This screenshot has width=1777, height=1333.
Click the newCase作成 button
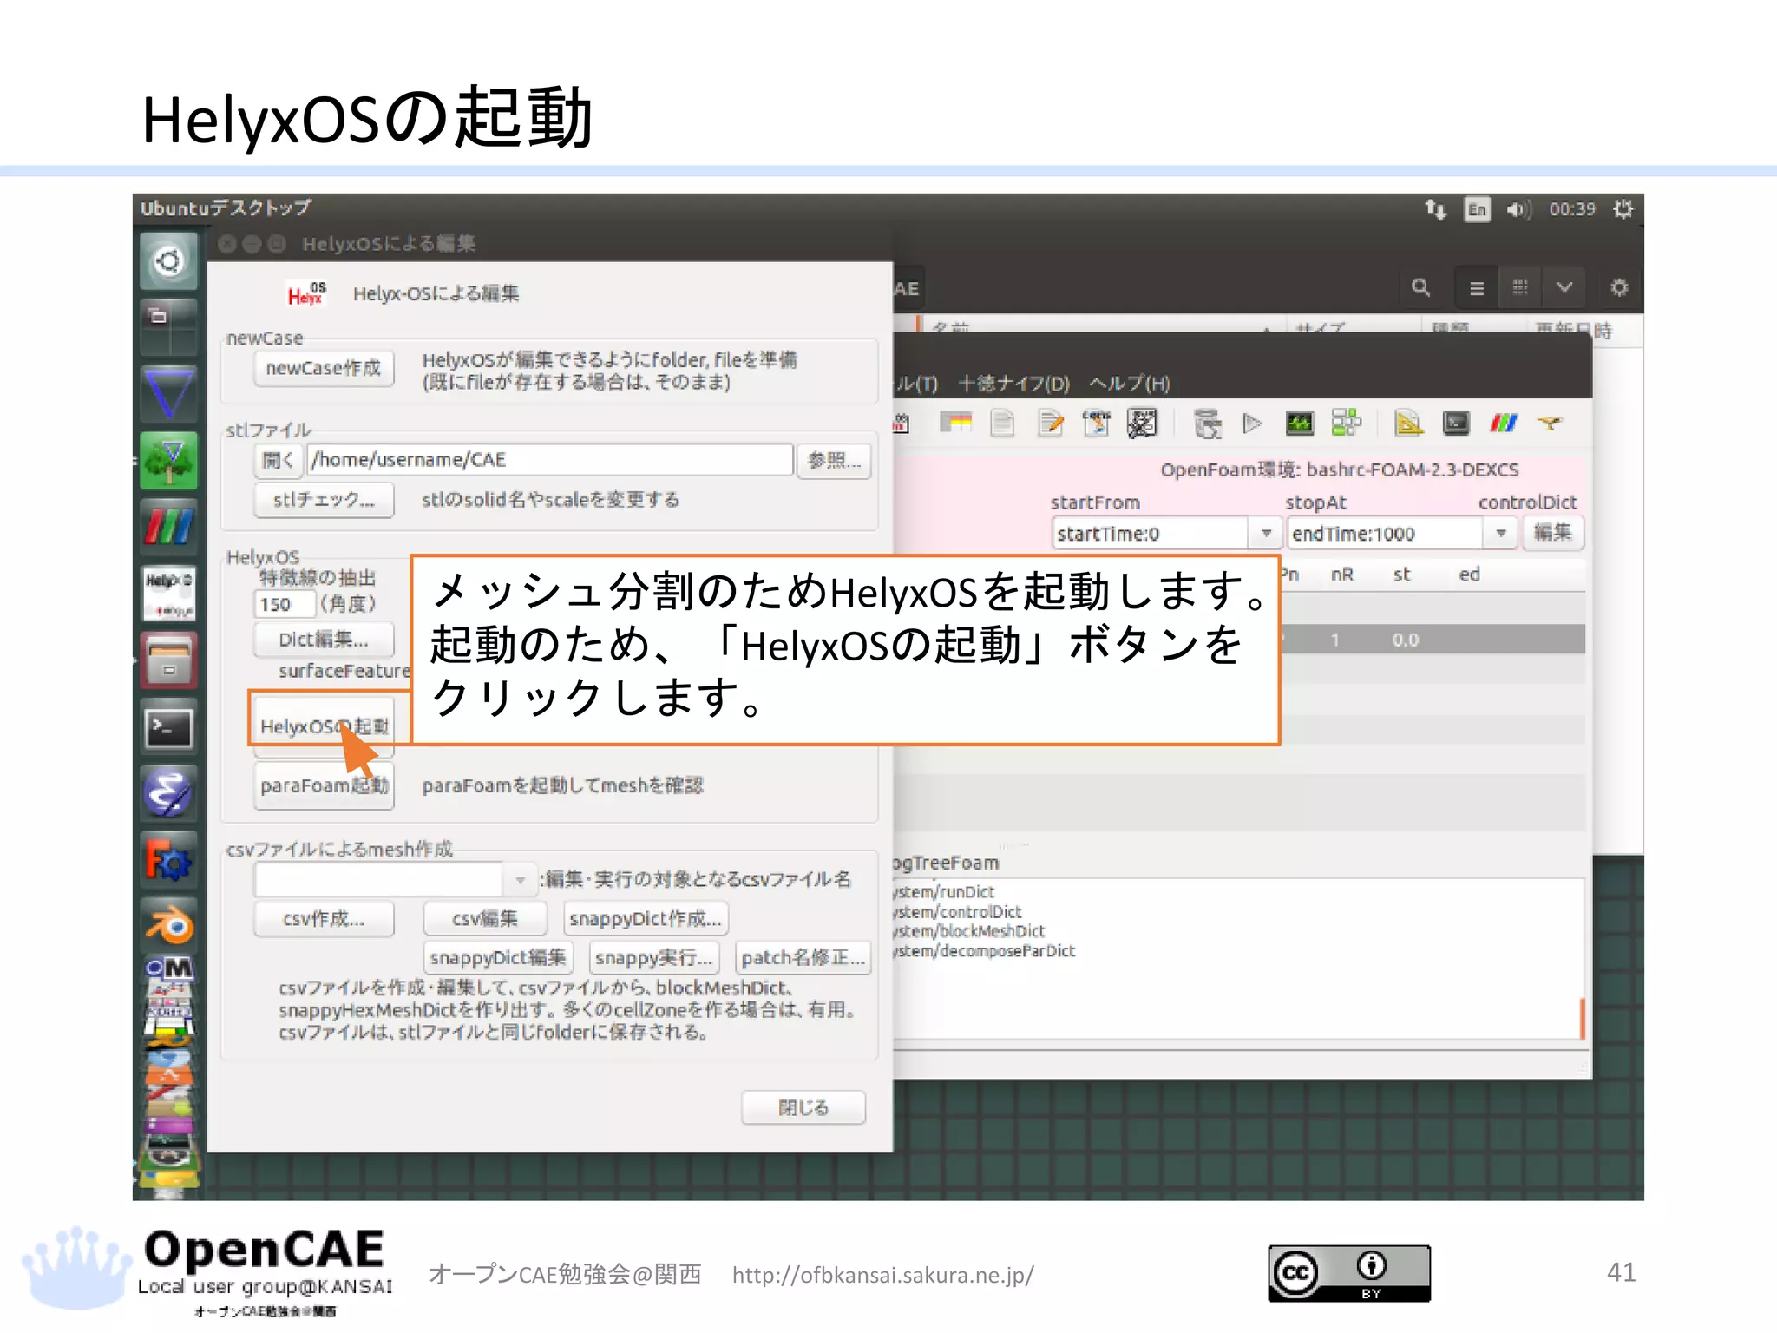[324, 369]
